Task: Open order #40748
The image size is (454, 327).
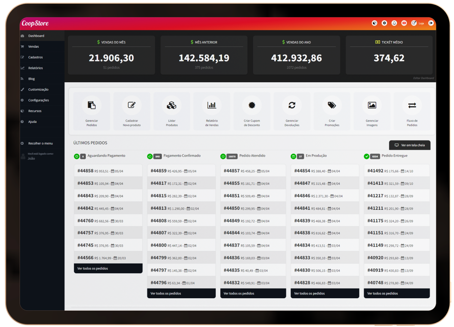Action: coord(397,283)
